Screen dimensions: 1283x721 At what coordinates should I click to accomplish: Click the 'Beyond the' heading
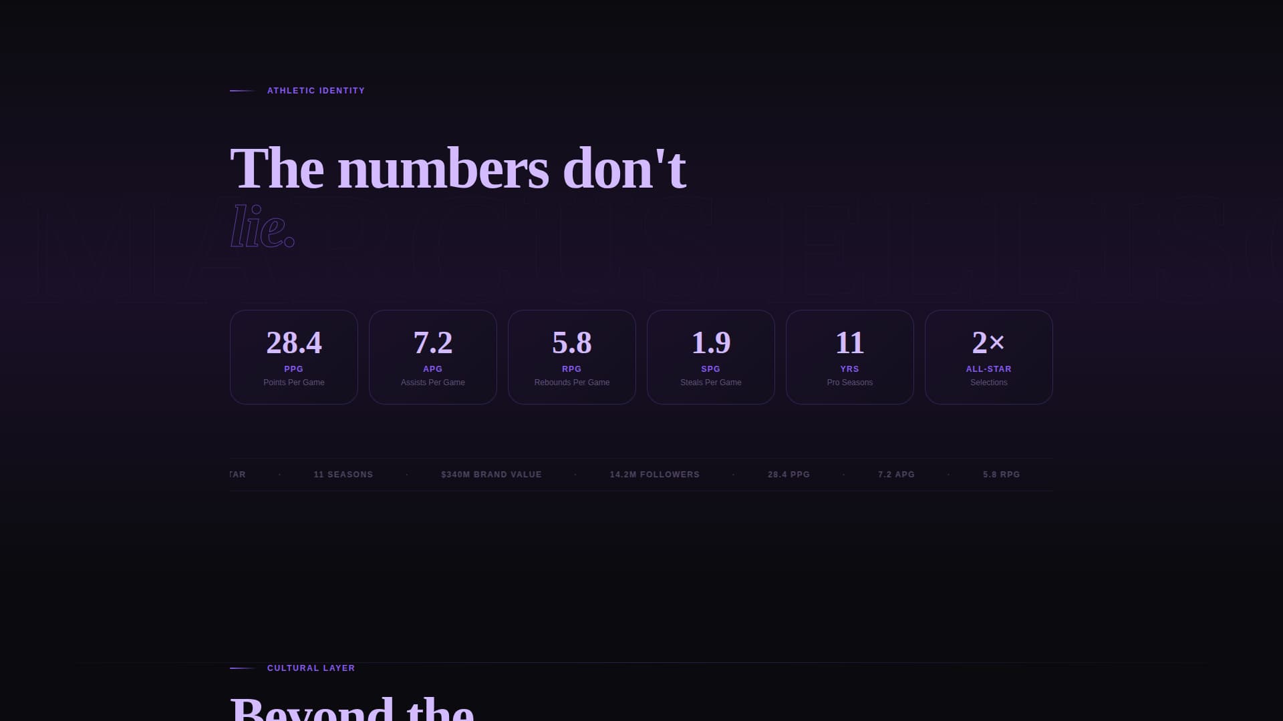pyautogui.click(x=353, y=706)
